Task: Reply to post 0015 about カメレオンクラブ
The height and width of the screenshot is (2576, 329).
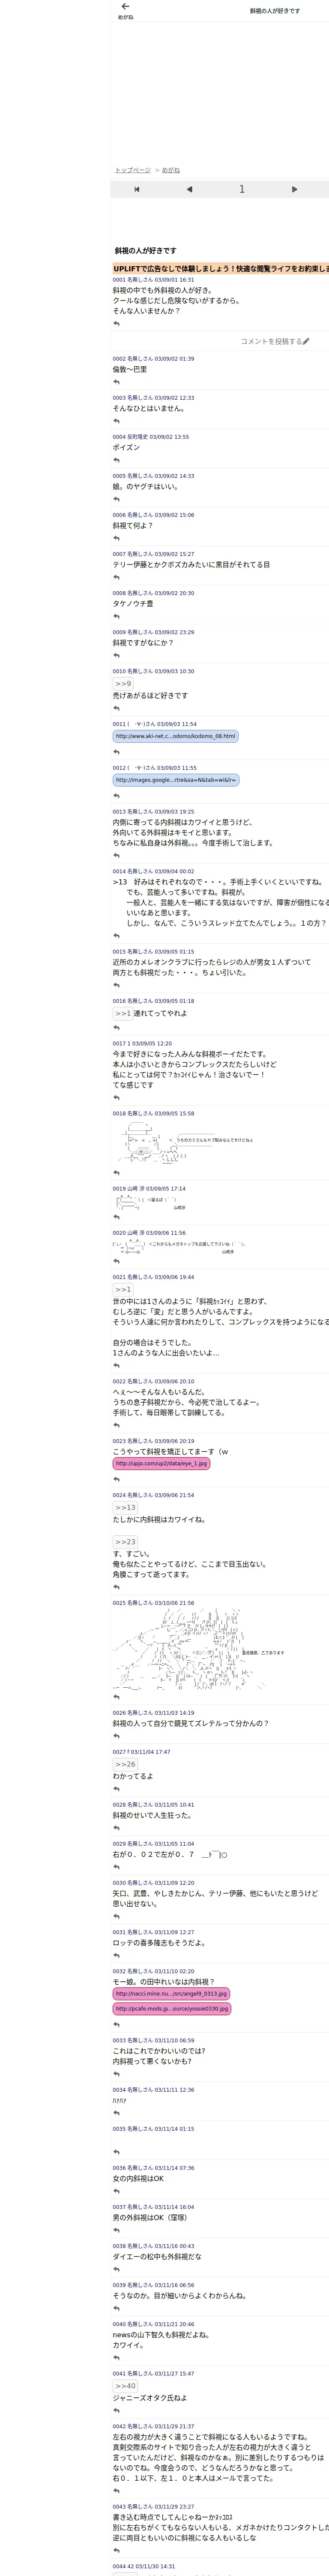Action: point(117,985)
